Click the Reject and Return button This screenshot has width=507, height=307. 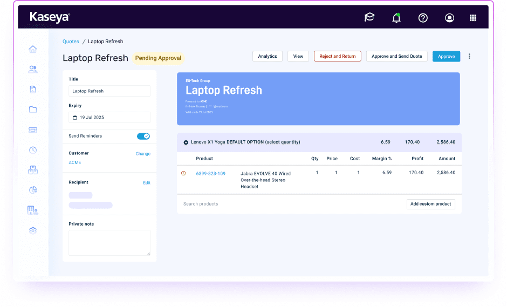click(338, 56)
